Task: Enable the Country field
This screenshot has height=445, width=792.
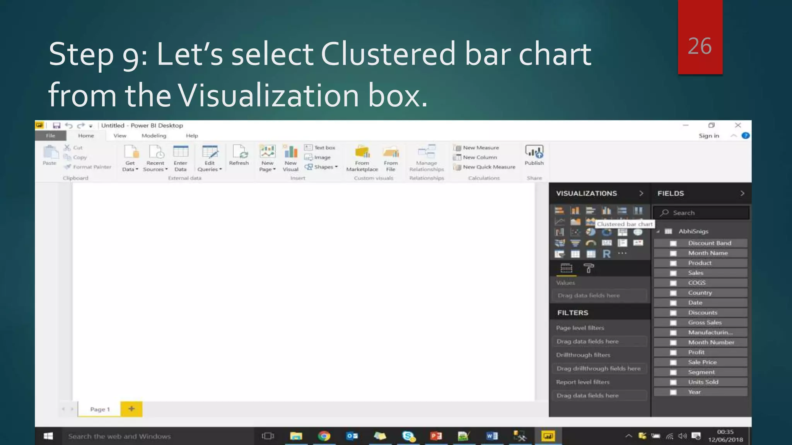Action: pyautogui.click(x=673, y=293)
